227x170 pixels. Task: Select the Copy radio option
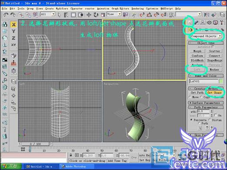(201, 97)
